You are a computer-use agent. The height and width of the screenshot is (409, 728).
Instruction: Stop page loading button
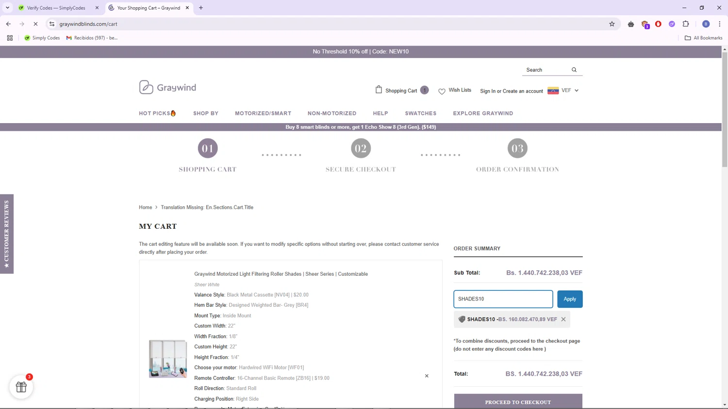point(35,24)
